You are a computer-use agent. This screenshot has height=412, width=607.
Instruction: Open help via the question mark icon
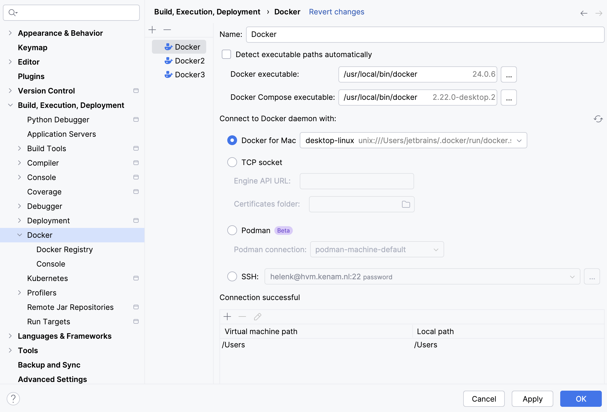pos(13,398)
